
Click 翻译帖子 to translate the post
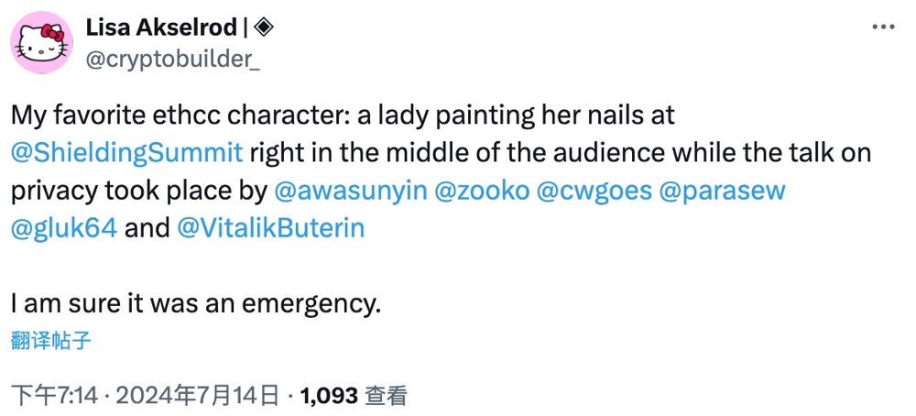point(50,340)
